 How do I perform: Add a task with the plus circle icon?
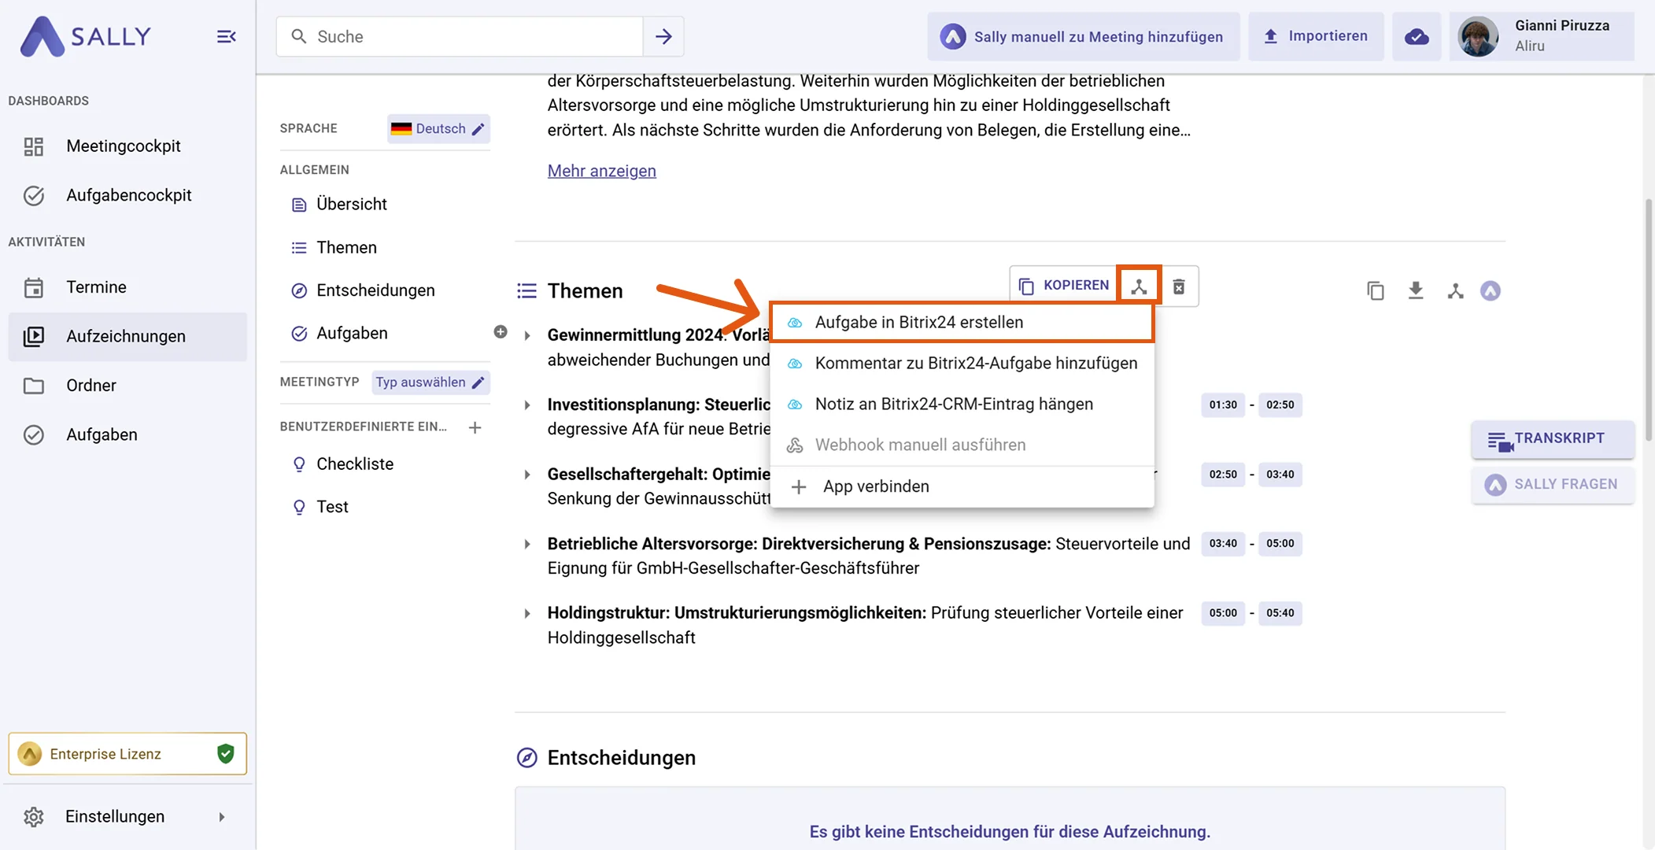click(501, 332)
